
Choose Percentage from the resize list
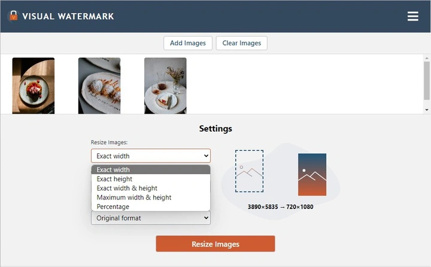click(x=151, y=207)
